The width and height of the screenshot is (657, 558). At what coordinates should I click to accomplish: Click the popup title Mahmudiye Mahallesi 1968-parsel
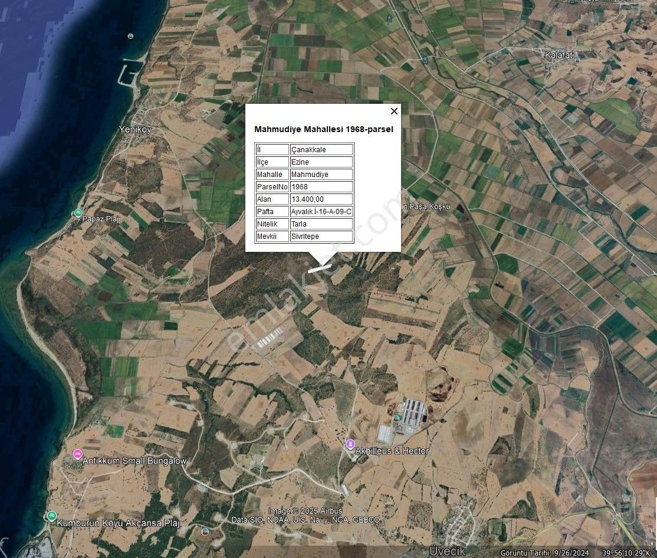click(323, 129)
